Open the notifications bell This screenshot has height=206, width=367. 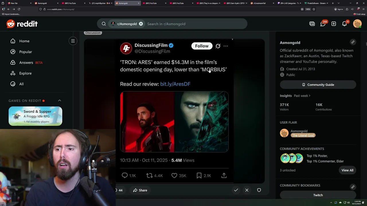tap(345, 24)
